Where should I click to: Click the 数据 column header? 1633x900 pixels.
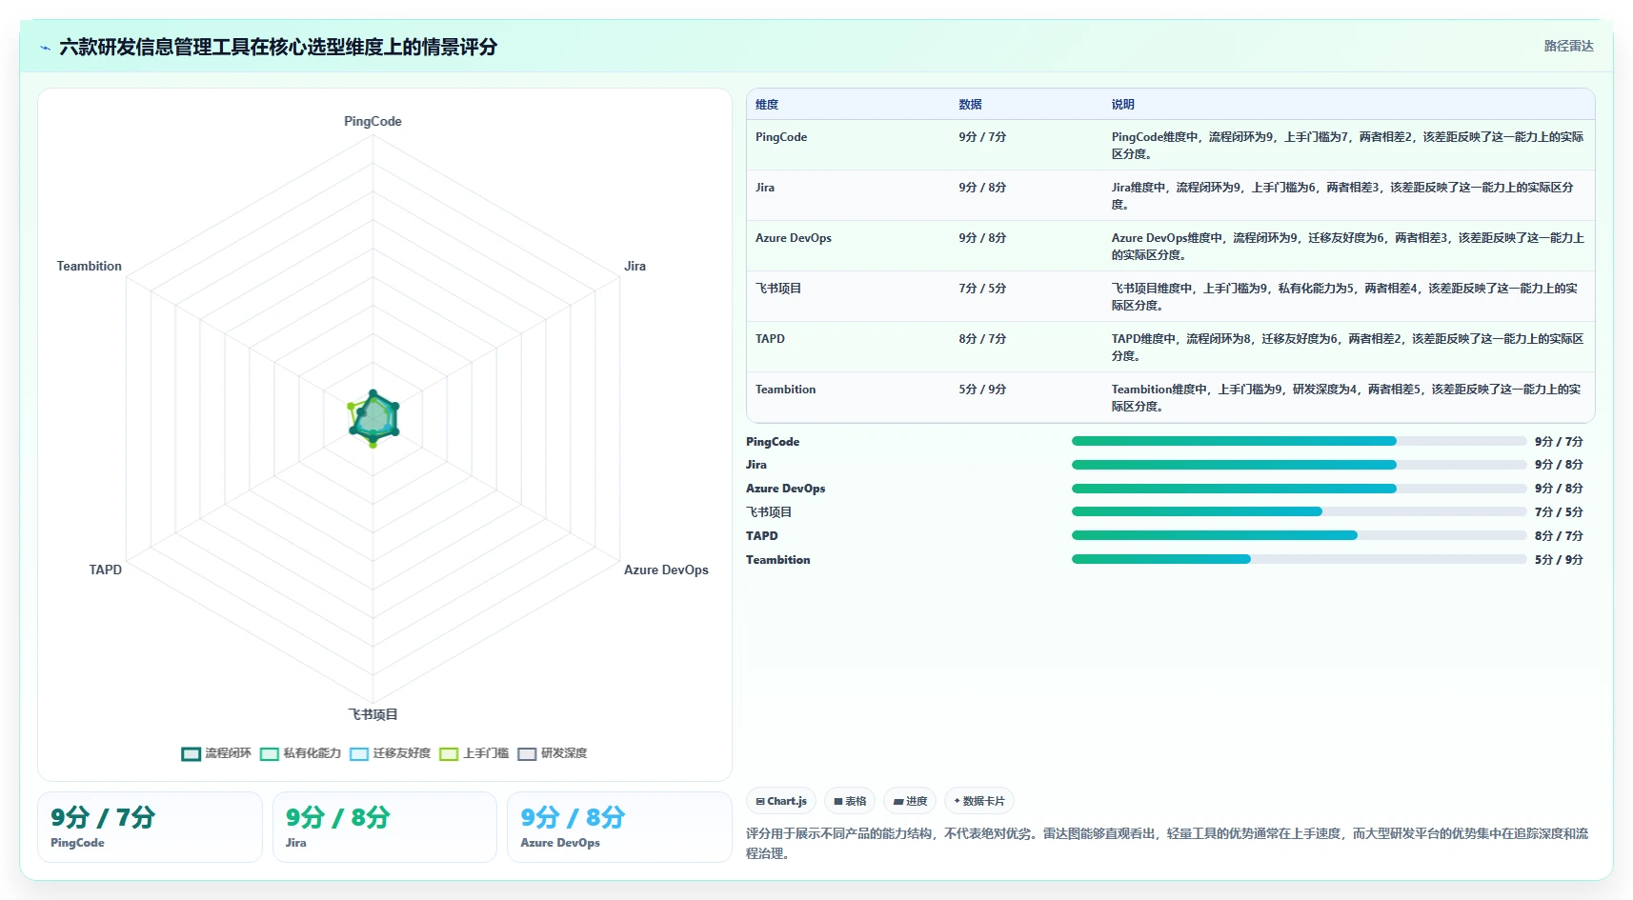(x=970, y=105)
